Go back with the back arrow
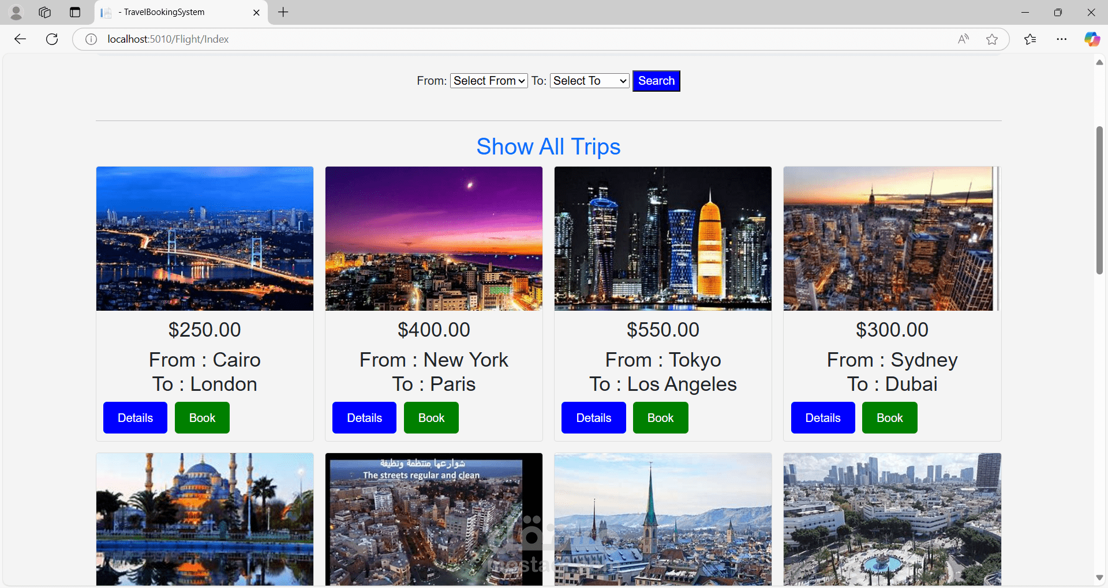1108x588 pixels. click(20, 39)
